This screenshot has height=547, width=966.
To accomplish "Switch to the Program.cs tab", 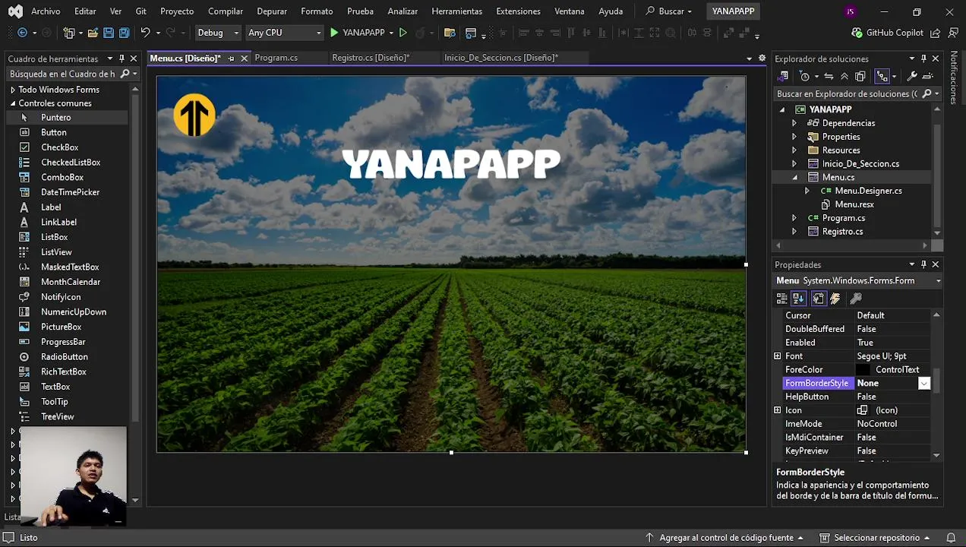I will point(276,58).
